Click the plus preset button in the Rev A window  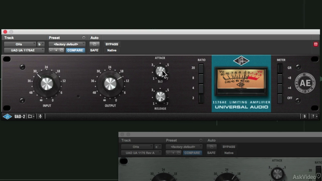173,153
